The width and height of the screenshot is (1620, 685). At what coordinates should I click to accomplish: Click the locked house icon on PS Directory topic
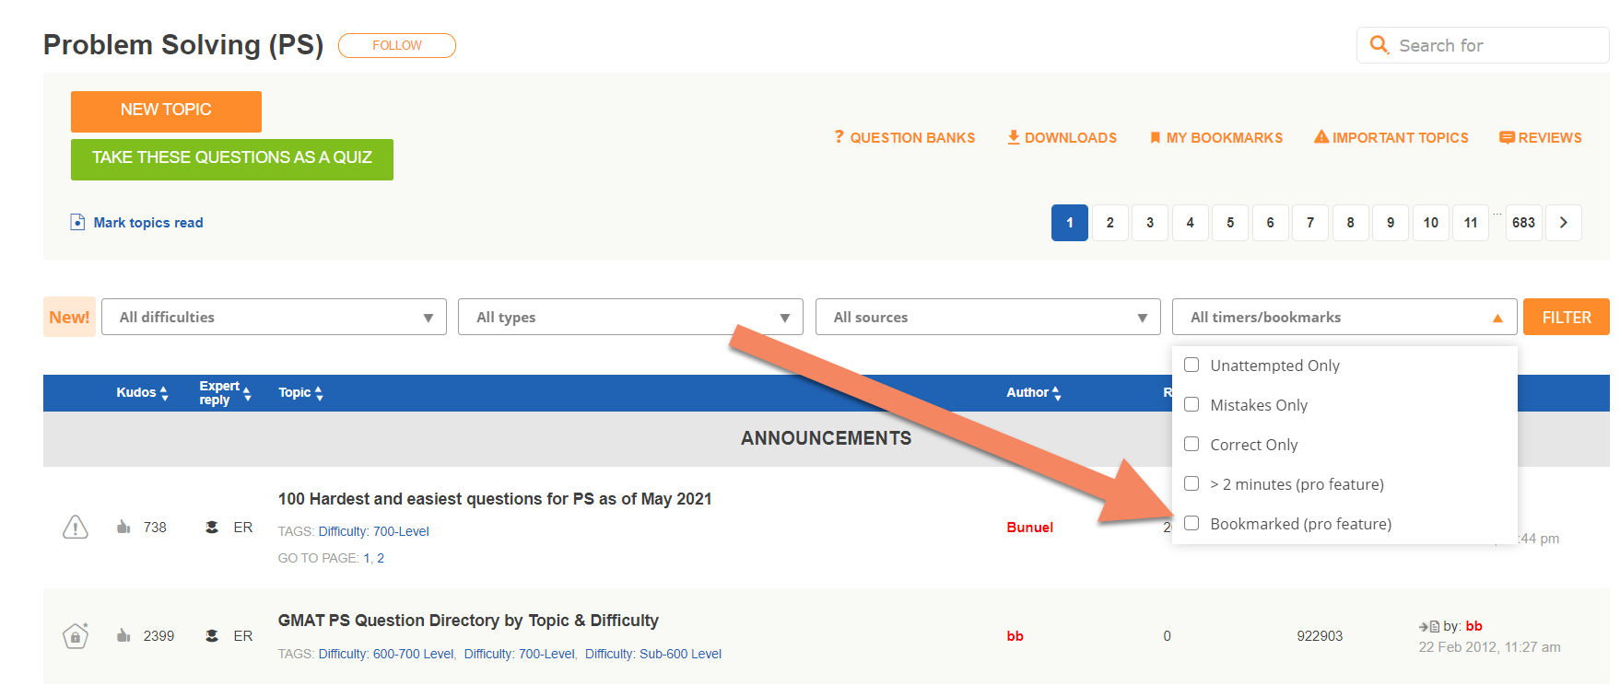pos(76,635)
